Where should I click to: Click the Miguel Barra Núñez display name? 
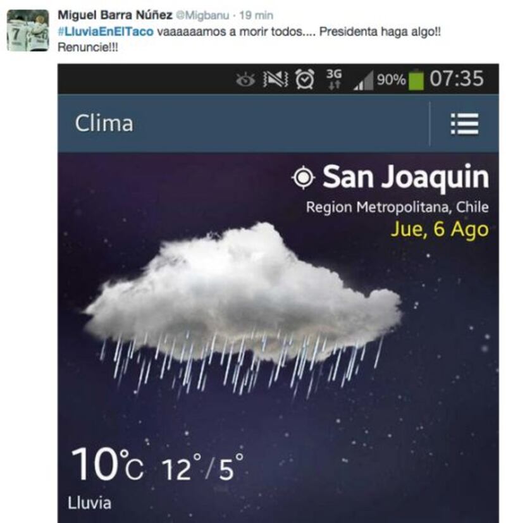pyautogui.click(x=115, y=15)
